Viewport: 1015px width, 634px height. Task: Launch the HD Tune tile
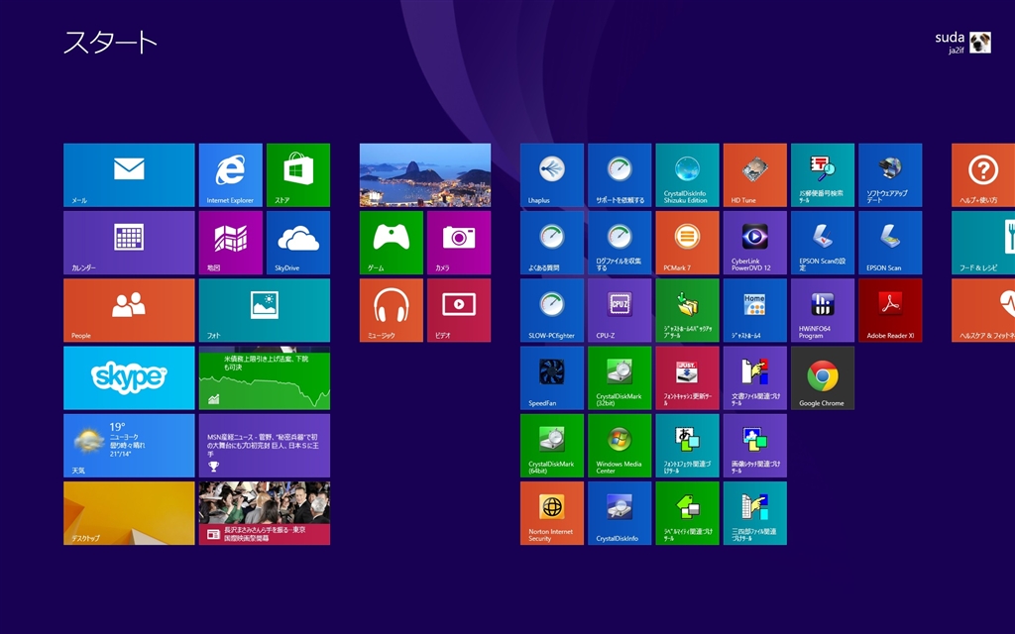point(754,175)
